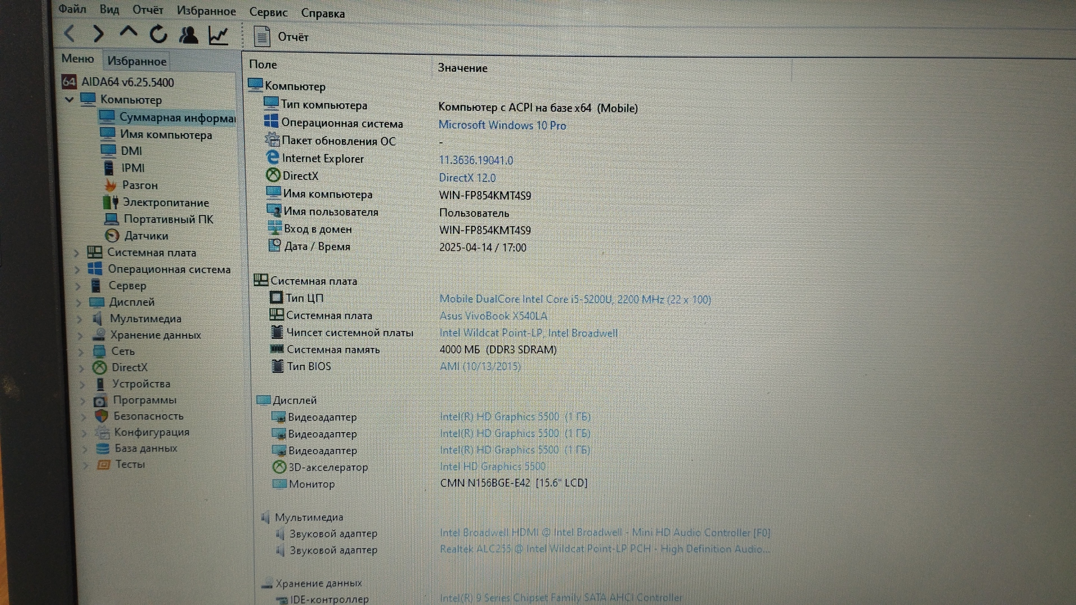Open the Файл menu
This screenshot has width=1076, height=605.
(72, 9)
